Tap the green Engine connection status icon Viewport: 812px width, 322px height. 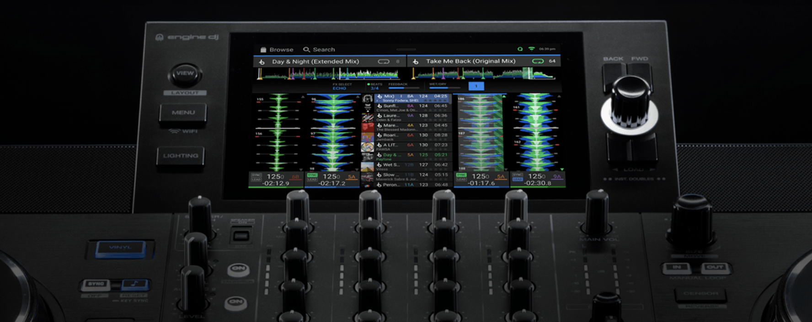[x=520, y=49]
